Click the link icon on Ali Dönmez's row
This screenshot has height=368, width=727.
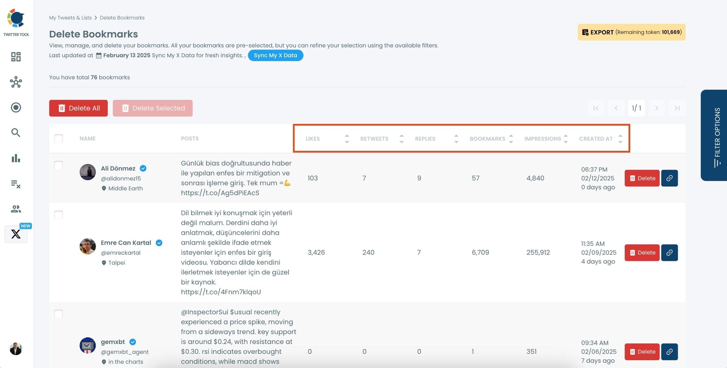tap(669, 178)
